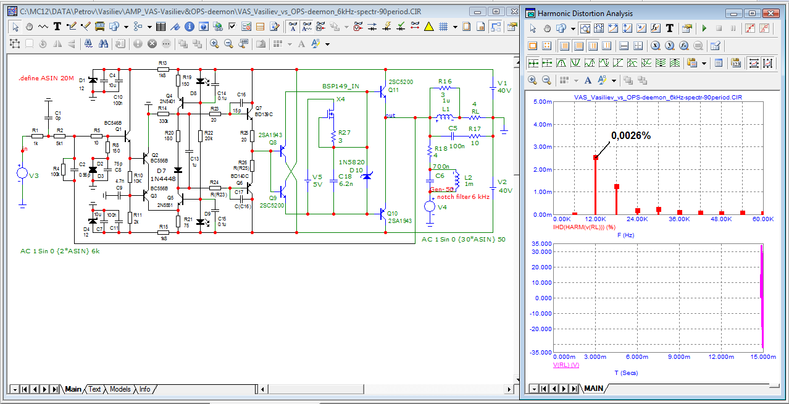Select Scale mode magnifier-graph icon in analysis toolbar
Screen dimensions: 789x404
pyautogui.click(x=585, y=28)
